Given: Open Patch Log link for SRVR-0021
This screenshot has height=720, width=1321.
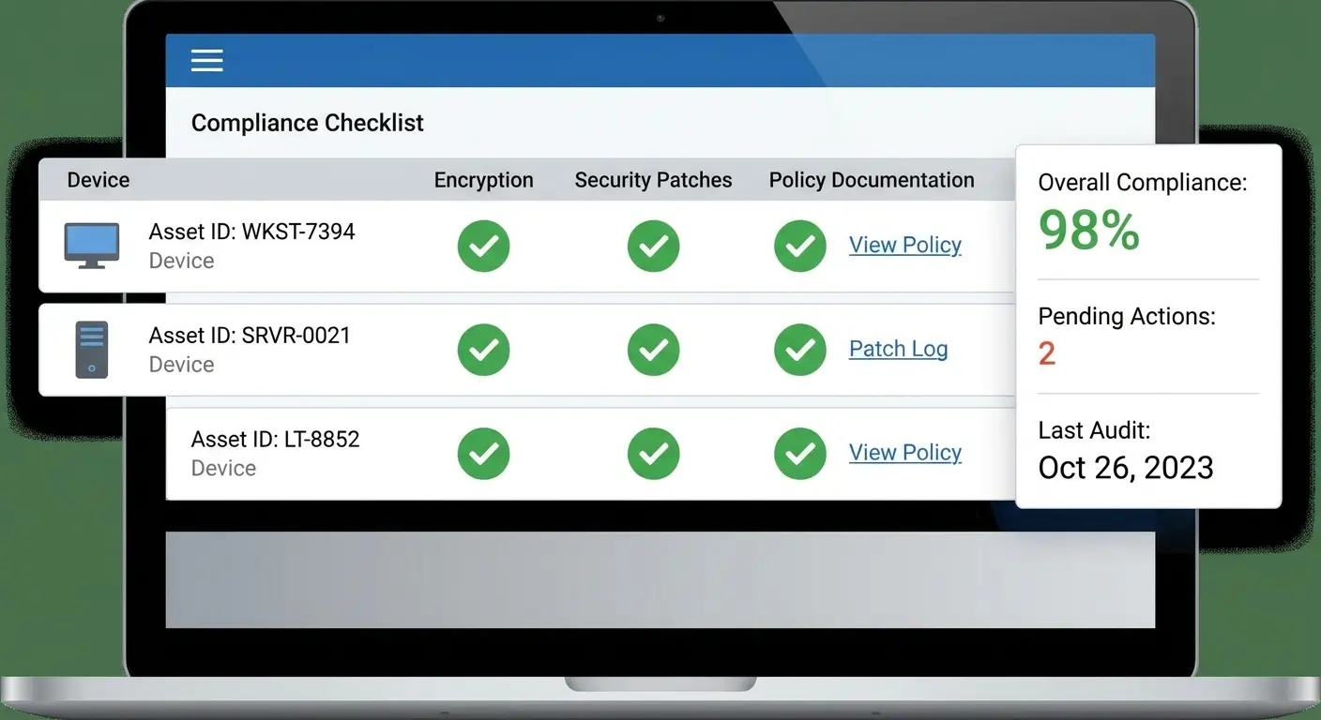Looking at the screenshot, I should click(898, 350).
